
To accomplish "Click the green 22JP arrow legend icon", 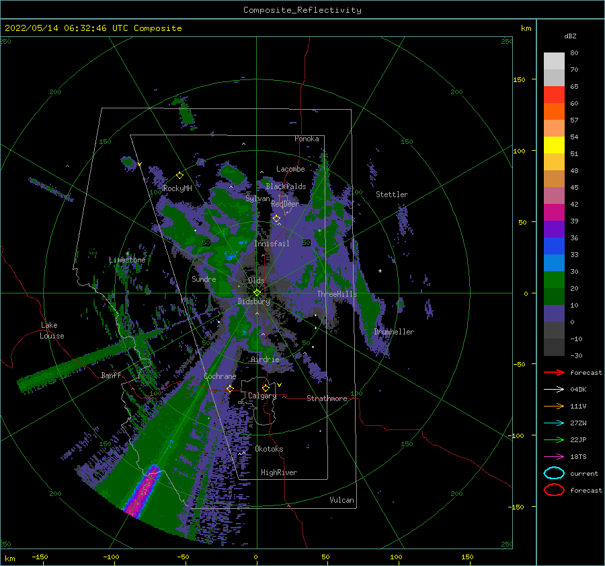I will click(x=554, y=439).
